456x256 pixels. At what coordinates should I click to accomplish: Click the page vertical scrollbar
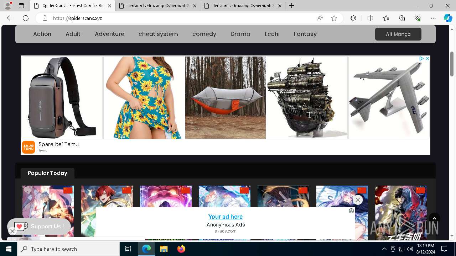click(x=452, y=64)
